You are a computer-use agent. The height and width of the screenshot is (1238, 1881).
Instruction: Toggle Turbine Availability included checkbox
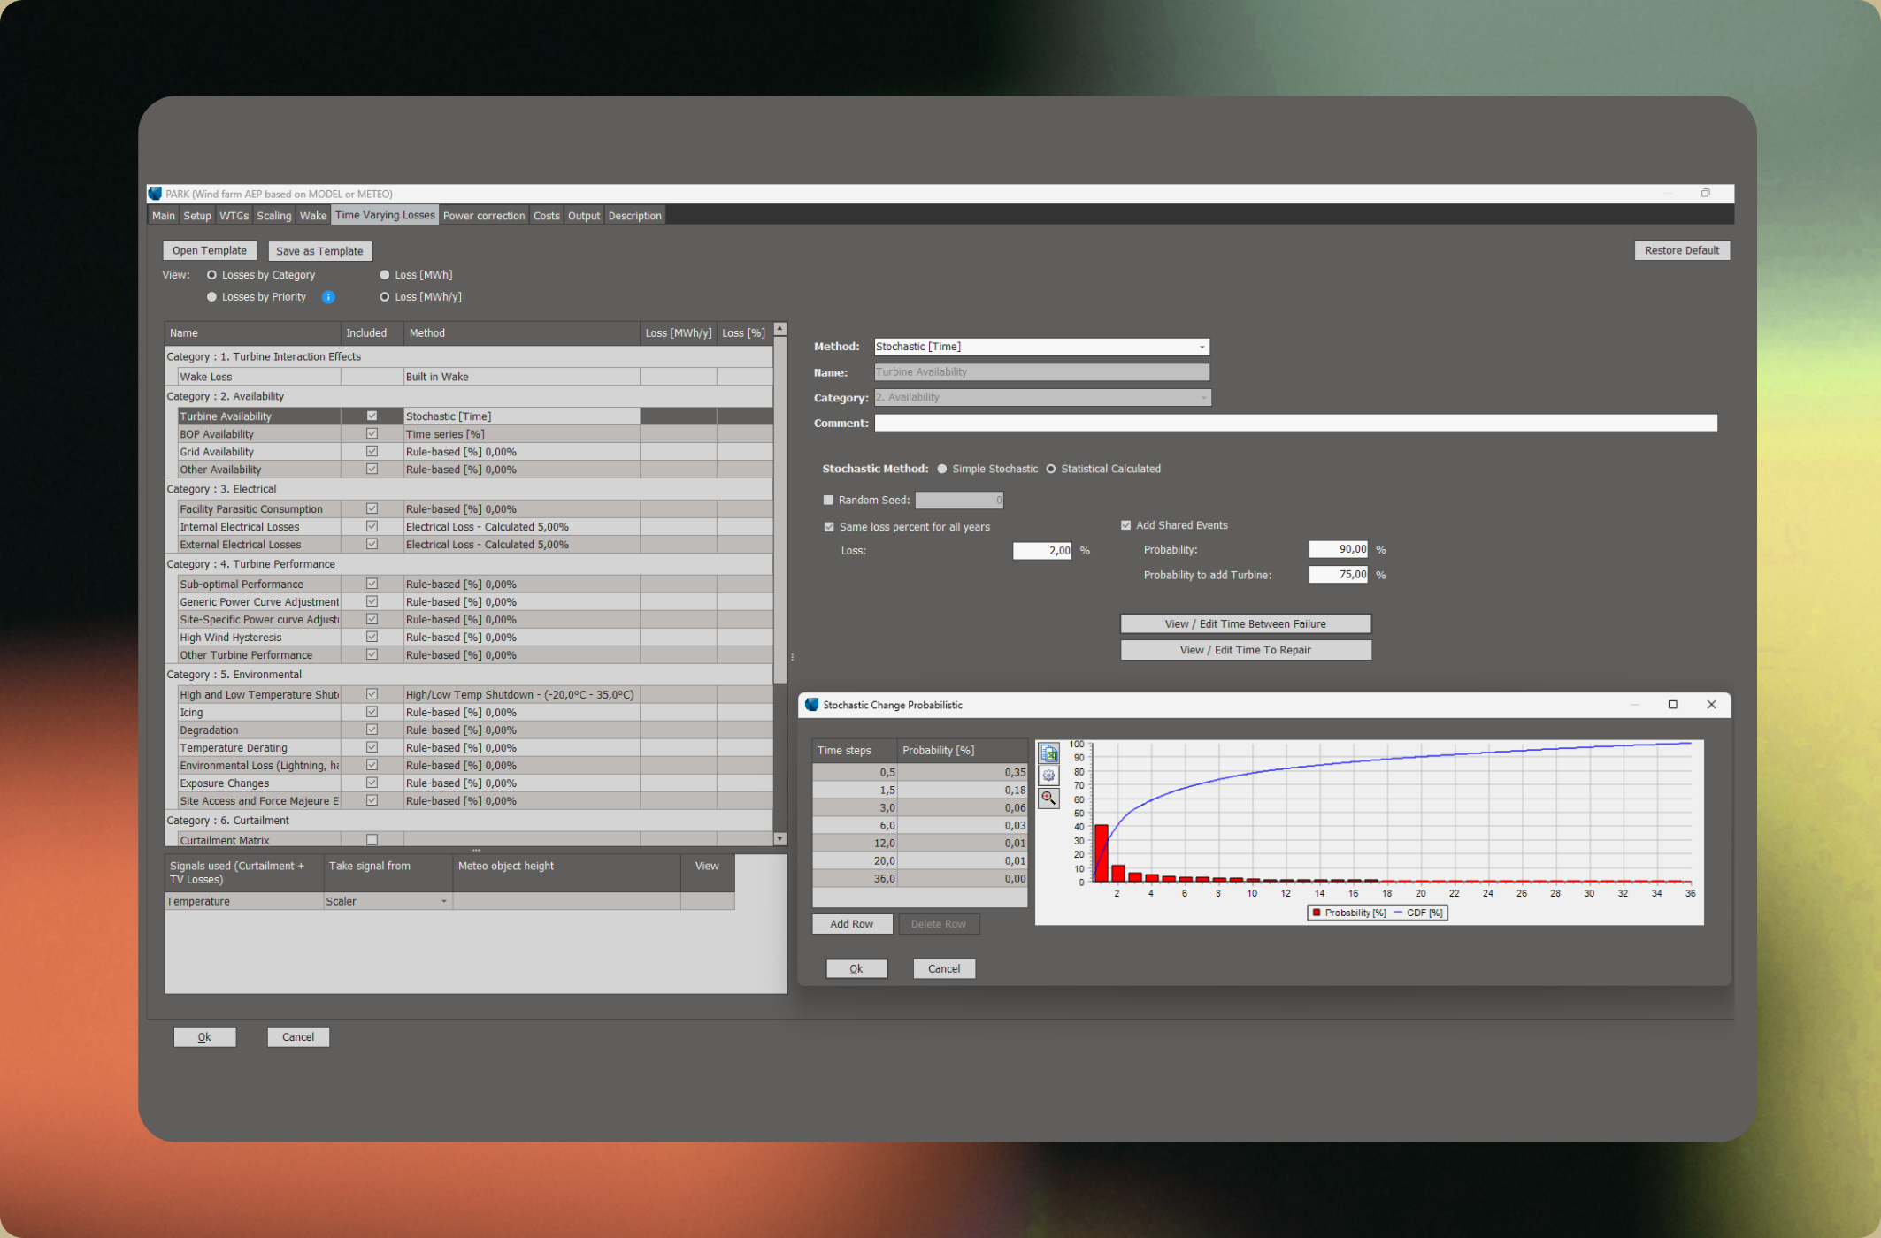pyautogui.click(x=372, y=416)
